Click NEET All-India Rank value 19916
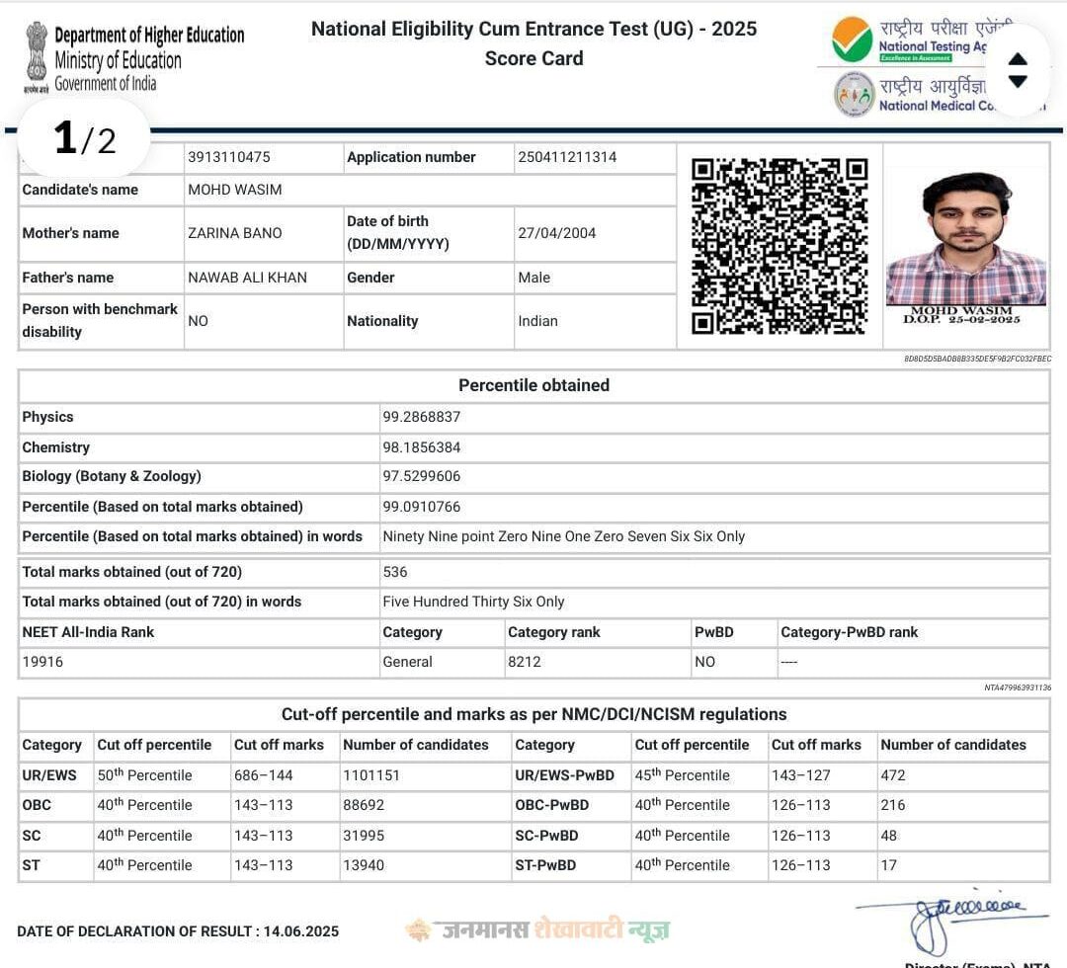The height and width of the screenshot is (968, 1067). 42,662
